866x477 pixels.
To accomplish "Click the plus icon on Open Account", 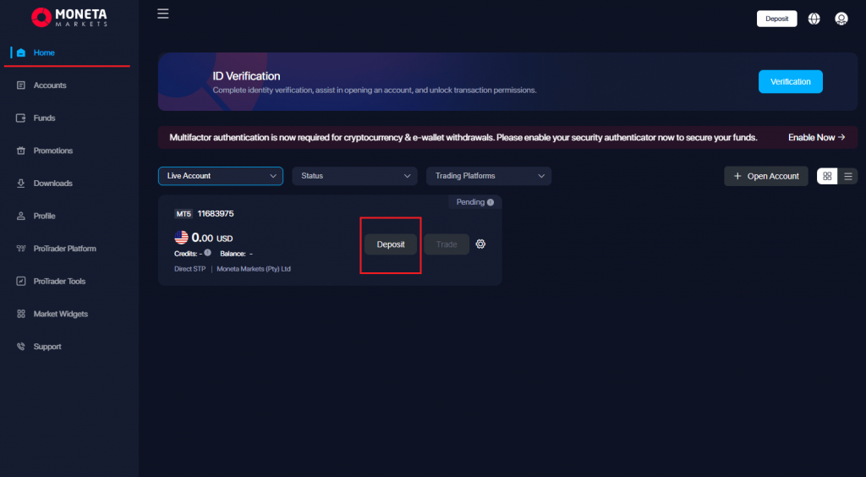I will click(x=737, y=176).
